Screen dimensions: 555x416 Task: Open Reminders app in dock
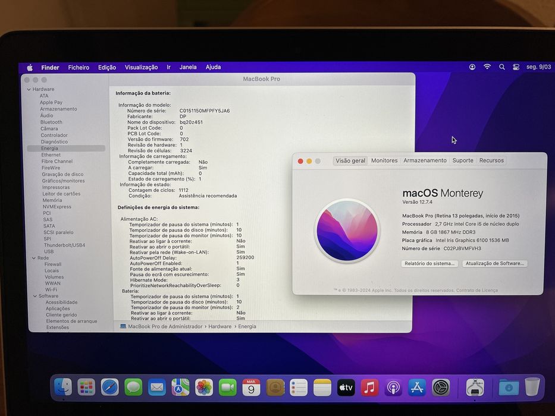pyautogui.click(x=299, y=387)
